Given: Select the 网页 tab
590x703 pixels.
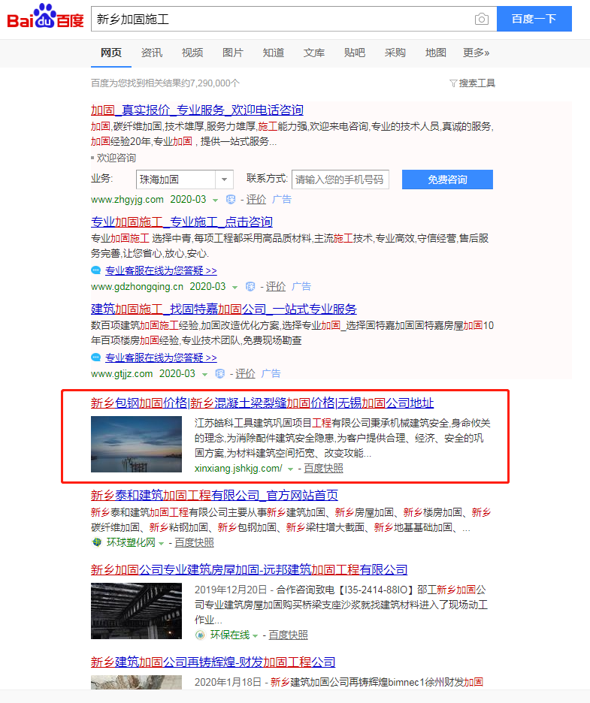Looking at the screenshot, I should pos(111,53).
